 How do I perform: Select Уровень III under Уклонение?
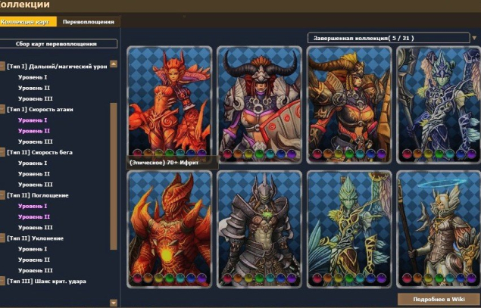click(x=36, y=270)
